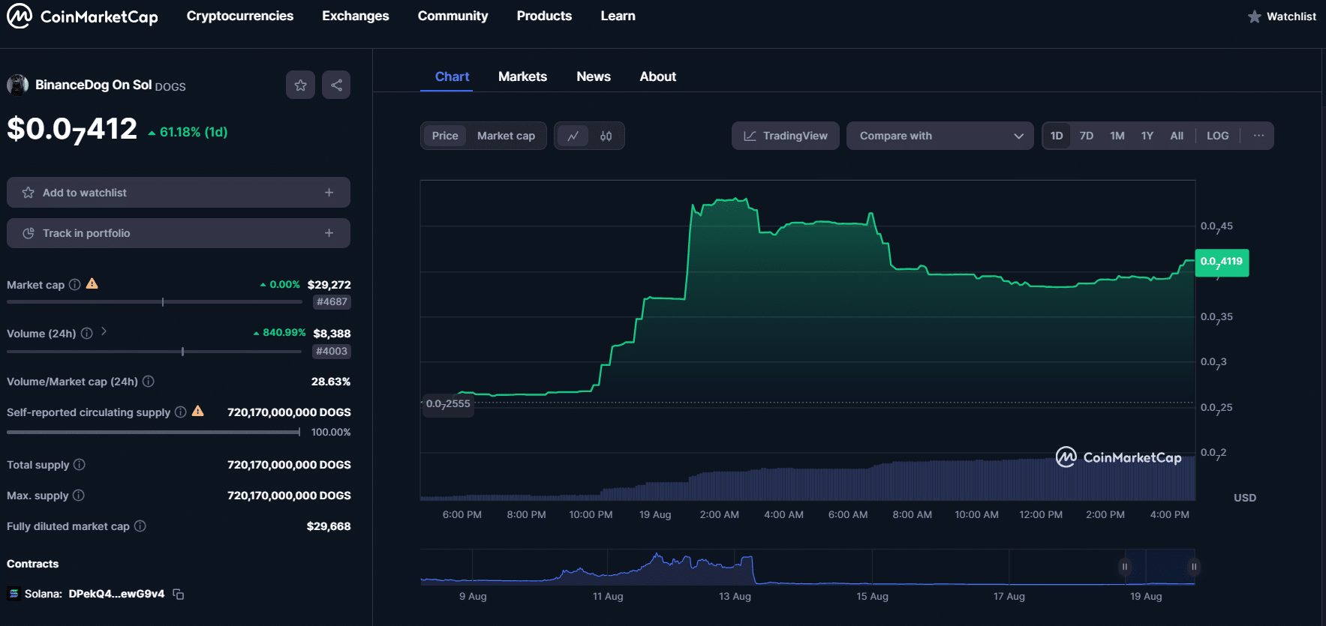Click Volume (24h) info icon
The image size is (1326, 626).
click(x=86, y=333)
